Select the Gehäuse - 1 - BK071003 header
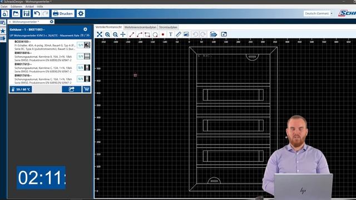Screen dimensions: 356x200 (27, 29)
